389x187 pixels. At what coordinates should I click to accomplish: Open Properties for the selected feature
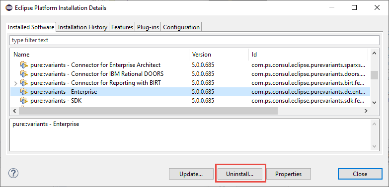pos(288,174)
